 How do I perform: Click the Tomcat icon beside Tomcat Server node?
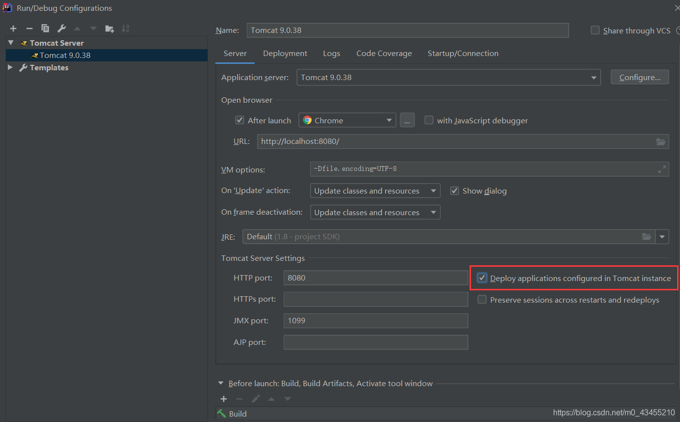(24, 43)
